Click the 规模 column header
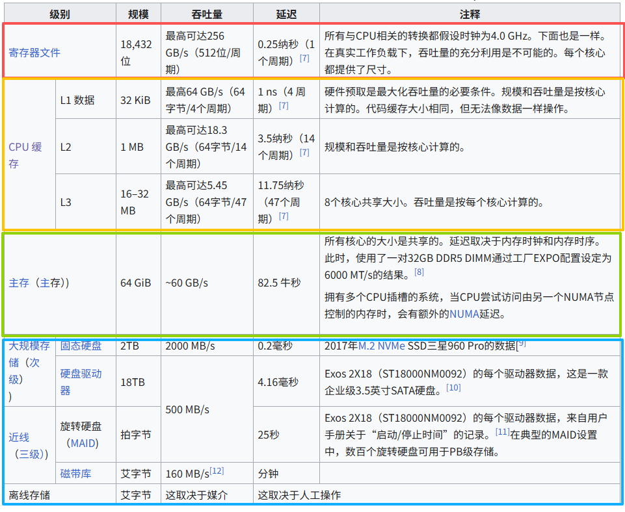This screenshot has width=625, height=512. 139,14
